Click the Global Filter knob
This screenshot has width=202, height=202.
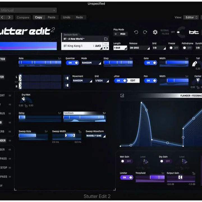182,32
